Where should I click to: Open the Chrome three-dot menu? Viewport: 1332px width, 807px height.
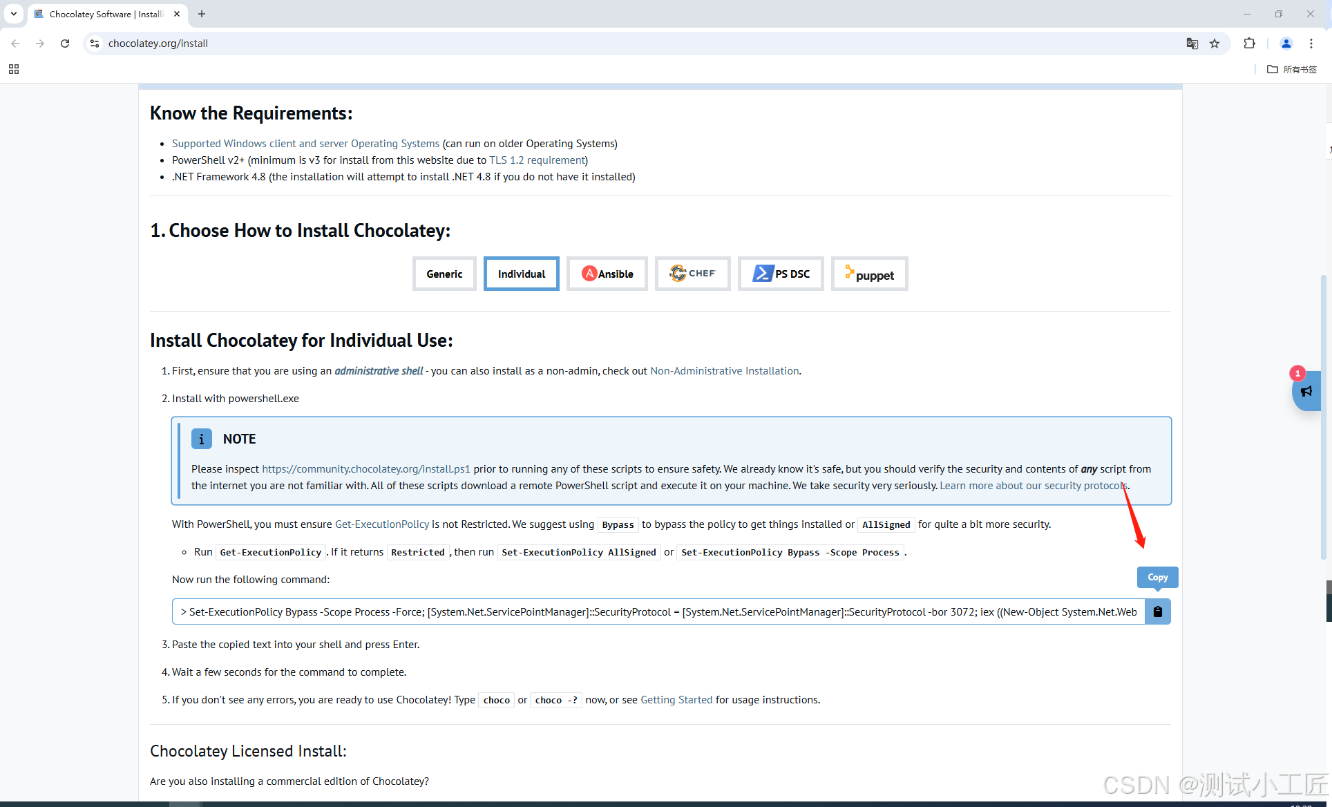(x=1311, y=44)
